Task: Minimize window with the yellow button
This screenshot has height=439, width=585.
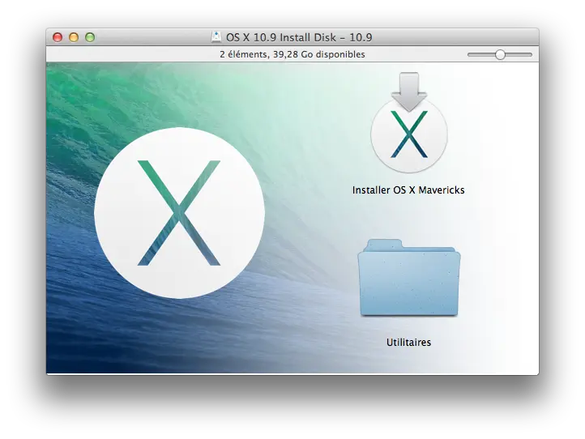Action: pyautogui.click(x=74, y=37)
